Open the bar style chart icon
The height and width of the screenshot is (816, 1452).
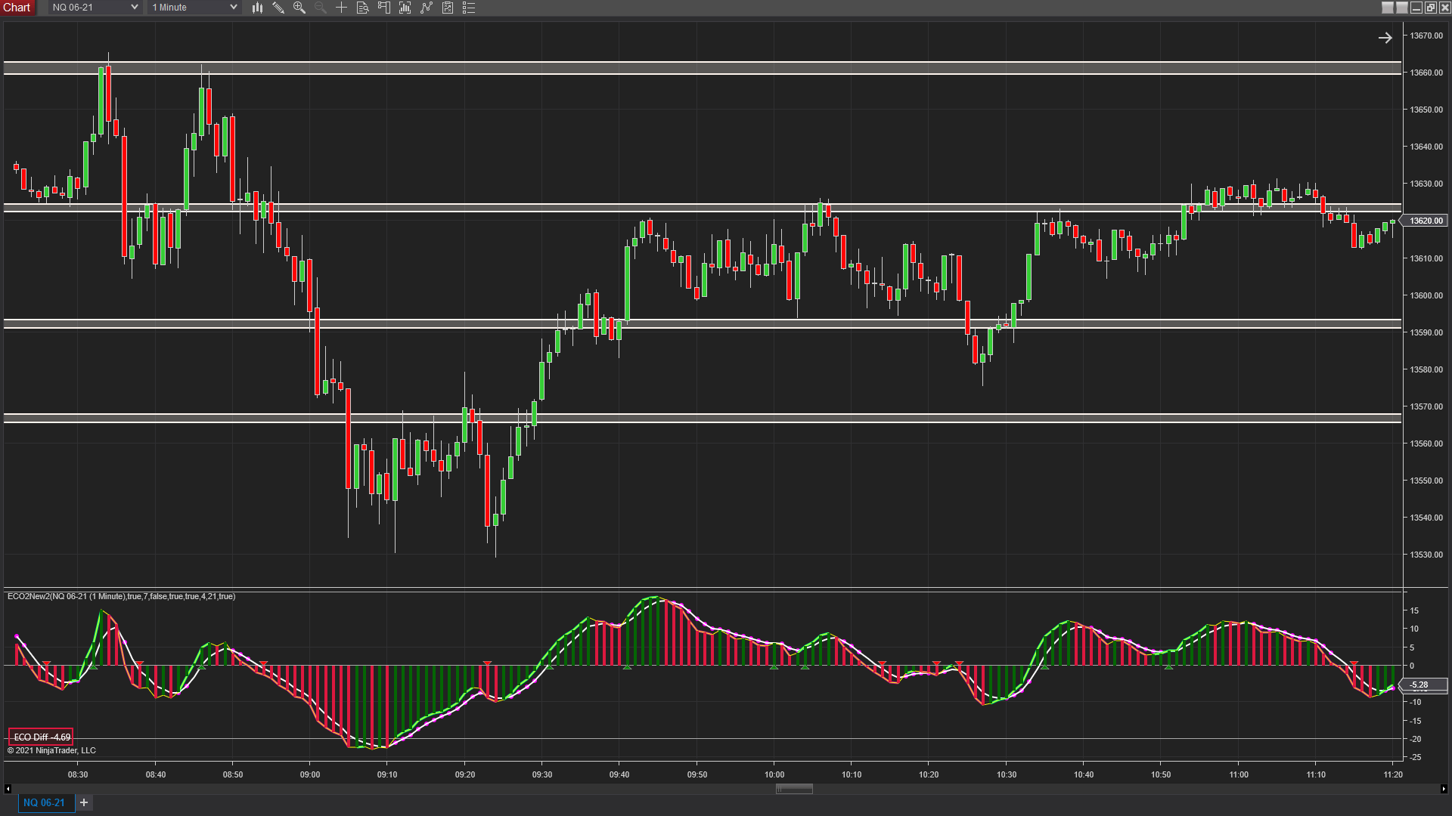(x=257, y=8)
